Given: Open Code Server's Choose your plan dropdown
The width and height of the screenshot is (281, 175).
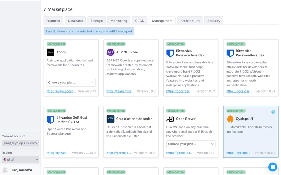Looking at the screenshot, I should 191,144.
